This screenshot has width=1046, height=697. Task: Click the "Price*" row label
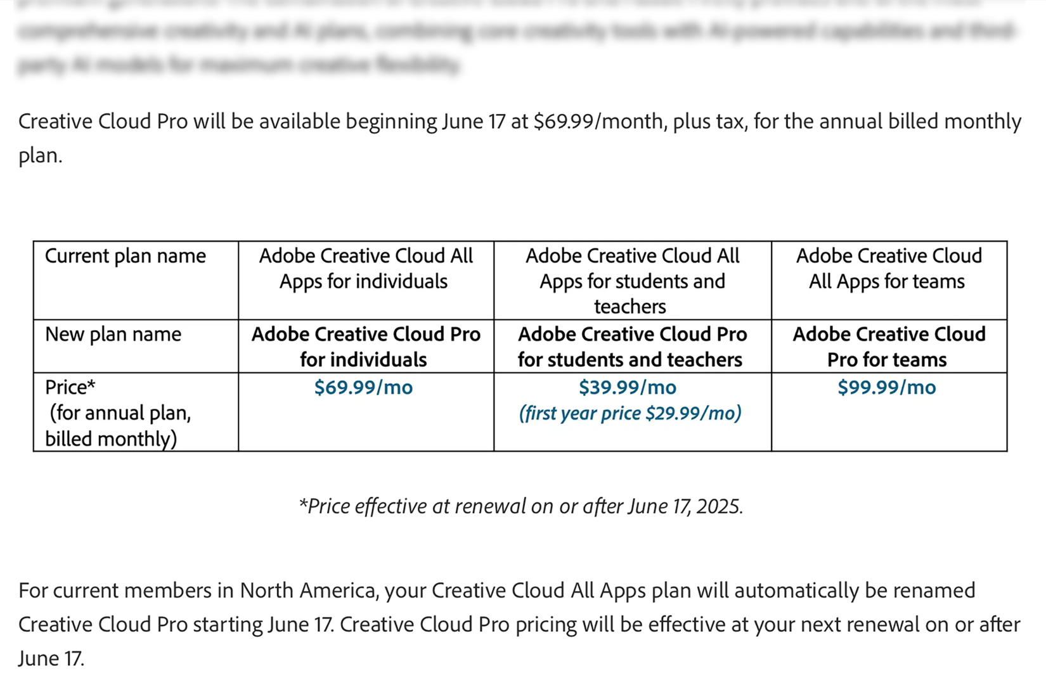click(70, 387)
